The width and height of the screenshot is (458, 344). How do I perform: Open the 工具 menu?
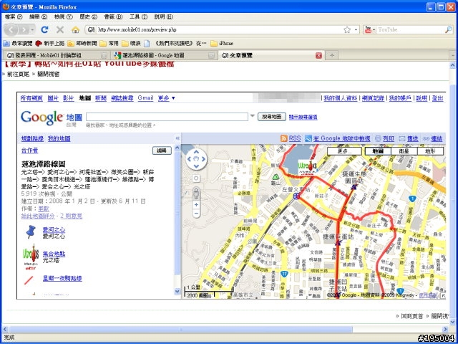coord(138,16)
